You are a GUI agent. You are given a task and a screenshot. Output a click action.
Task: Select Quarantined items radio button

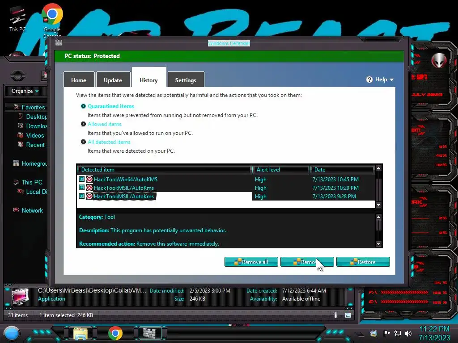(83, 106)
